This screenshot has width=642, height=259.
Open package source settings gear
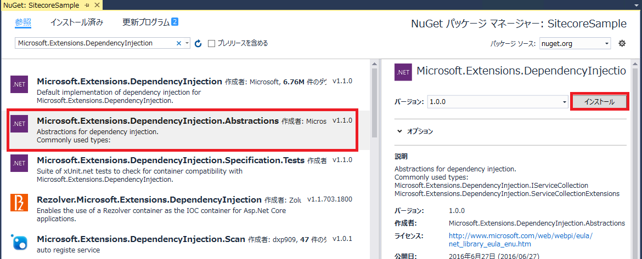pos(622,43)
